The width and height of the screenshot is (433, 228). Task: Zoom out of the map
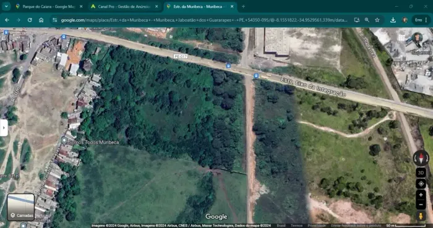pos(421,205)
